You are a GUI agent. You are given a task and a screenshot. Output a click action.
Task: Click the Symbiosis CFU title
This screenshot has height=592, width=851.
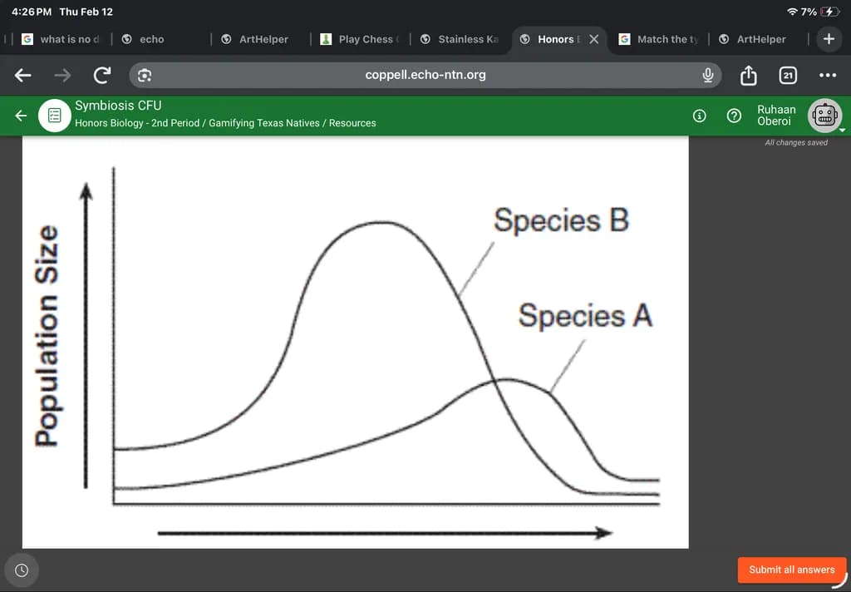coord(118,106)
